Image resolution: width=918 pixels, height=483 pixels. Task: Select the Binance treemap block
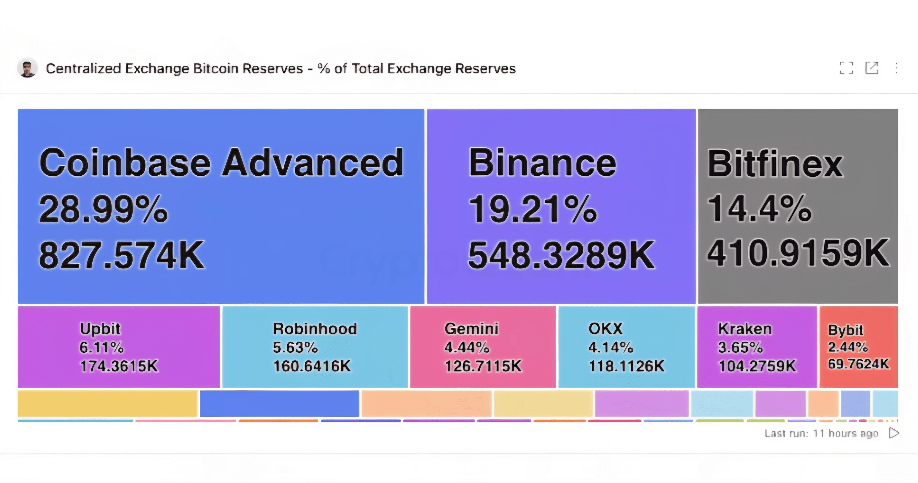click(561, 207)
